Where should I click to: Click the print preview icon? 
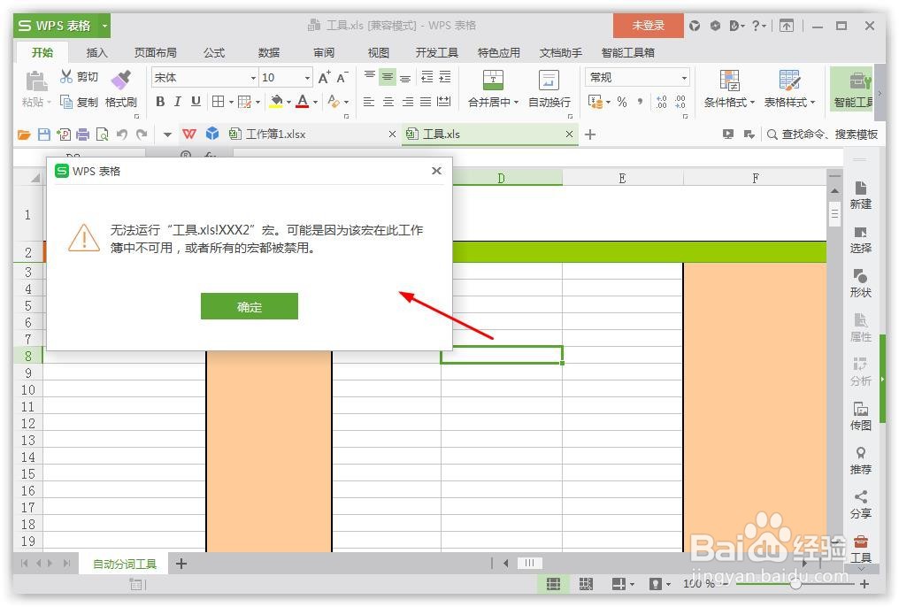coord(103,134)
